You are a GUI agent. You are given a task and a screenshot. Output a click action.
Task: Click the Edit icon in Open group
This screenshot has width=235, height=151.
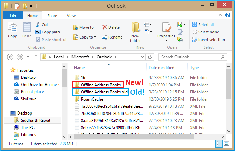(180, 32)
